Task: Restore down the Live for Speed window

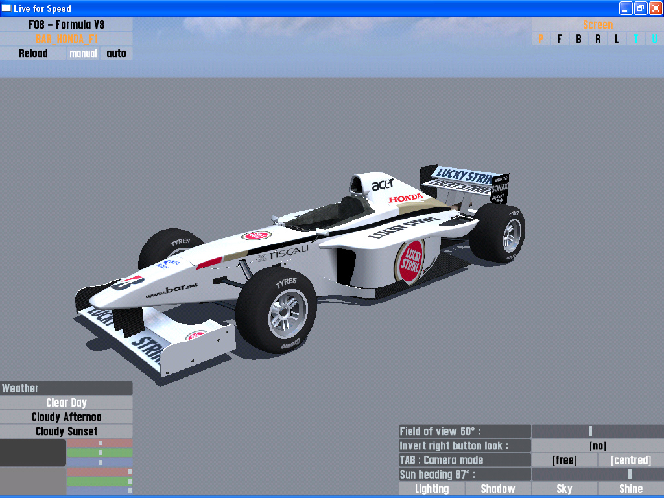Action: coord(641,8)
